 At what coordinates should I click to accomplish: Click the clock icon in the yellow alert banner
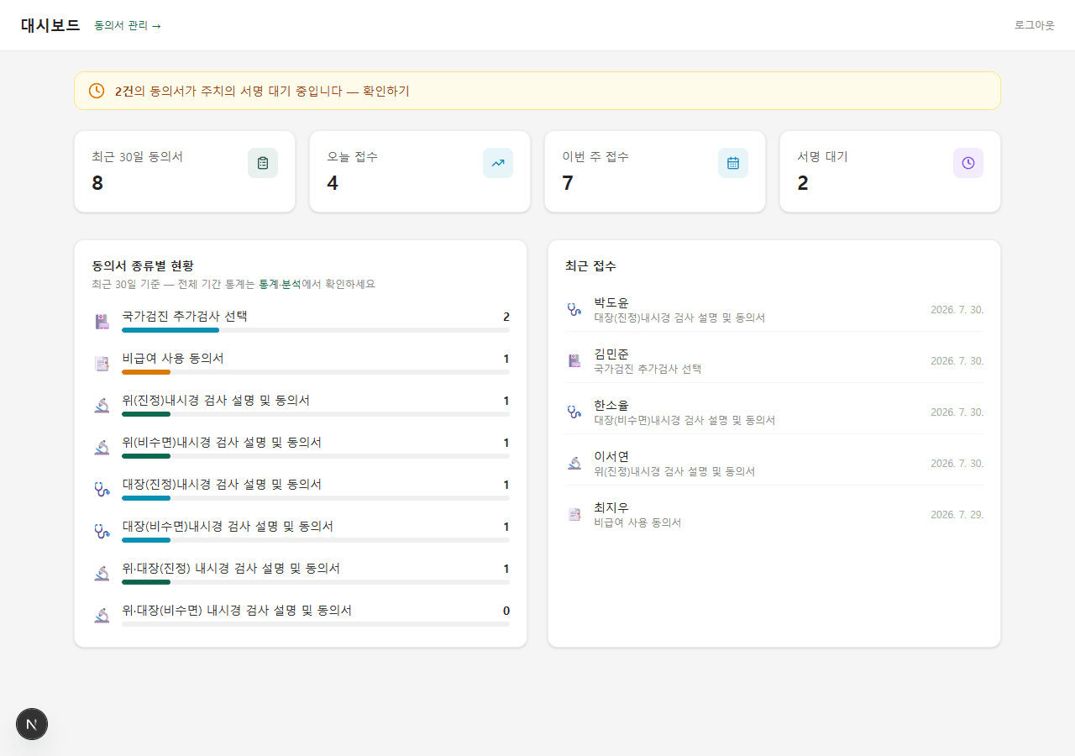[97, 91]
